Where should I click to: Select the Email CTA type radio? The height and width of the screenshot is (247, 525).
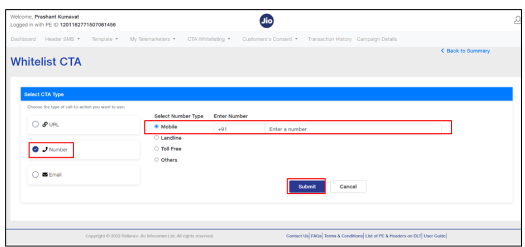35,175
